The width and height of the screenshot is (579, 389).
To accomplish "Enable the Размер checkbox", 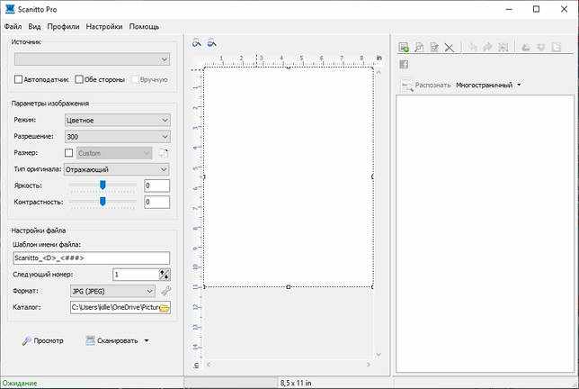I will [x=68, y=153].
